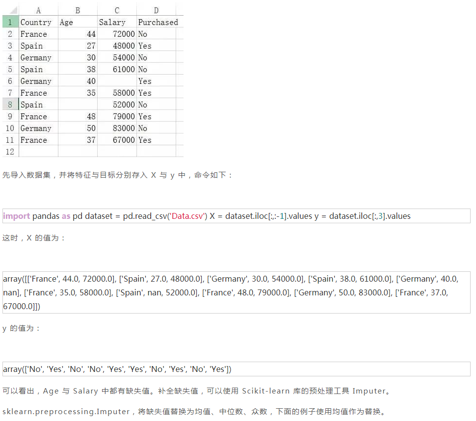Select column header B
The width and height of the screenshot is (476, 421).
78,10
